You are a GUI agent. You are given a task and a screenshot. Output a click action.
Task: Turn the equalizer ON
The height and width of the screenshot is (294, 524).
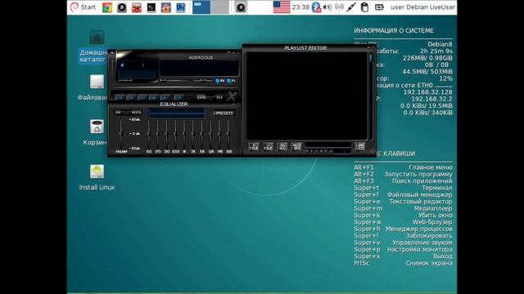[x=118, y=113]
